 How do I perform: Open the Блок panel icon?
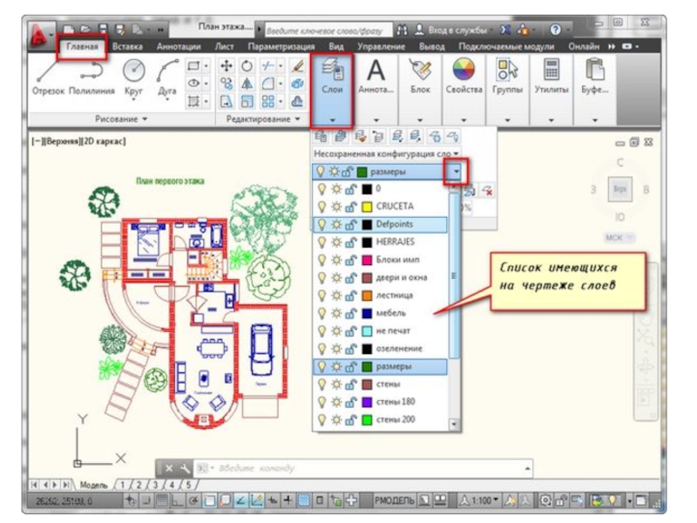coord(420,74)
